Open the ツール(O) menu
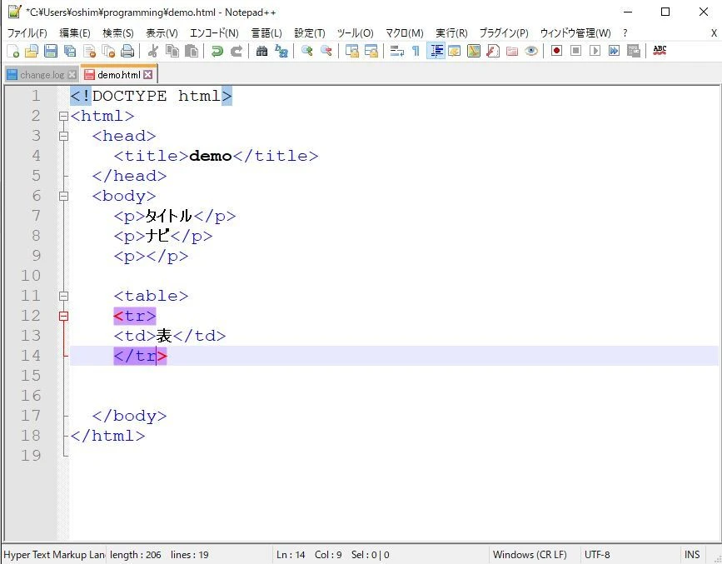 [x=355, y=33]
